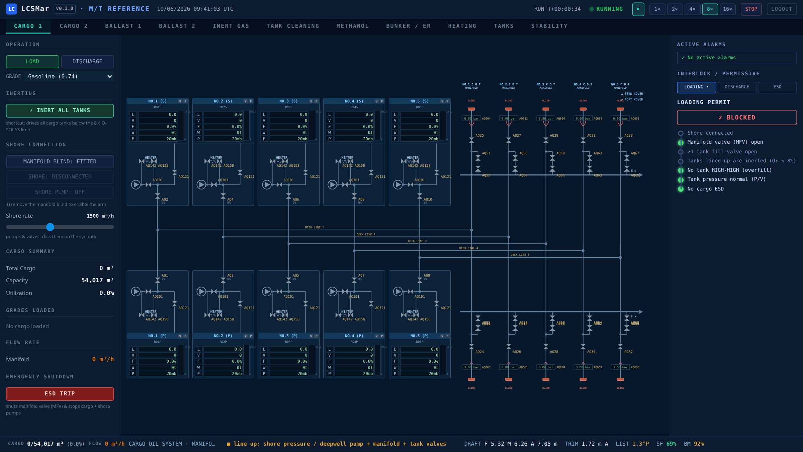Click the LC logo icon

[12, 9]
